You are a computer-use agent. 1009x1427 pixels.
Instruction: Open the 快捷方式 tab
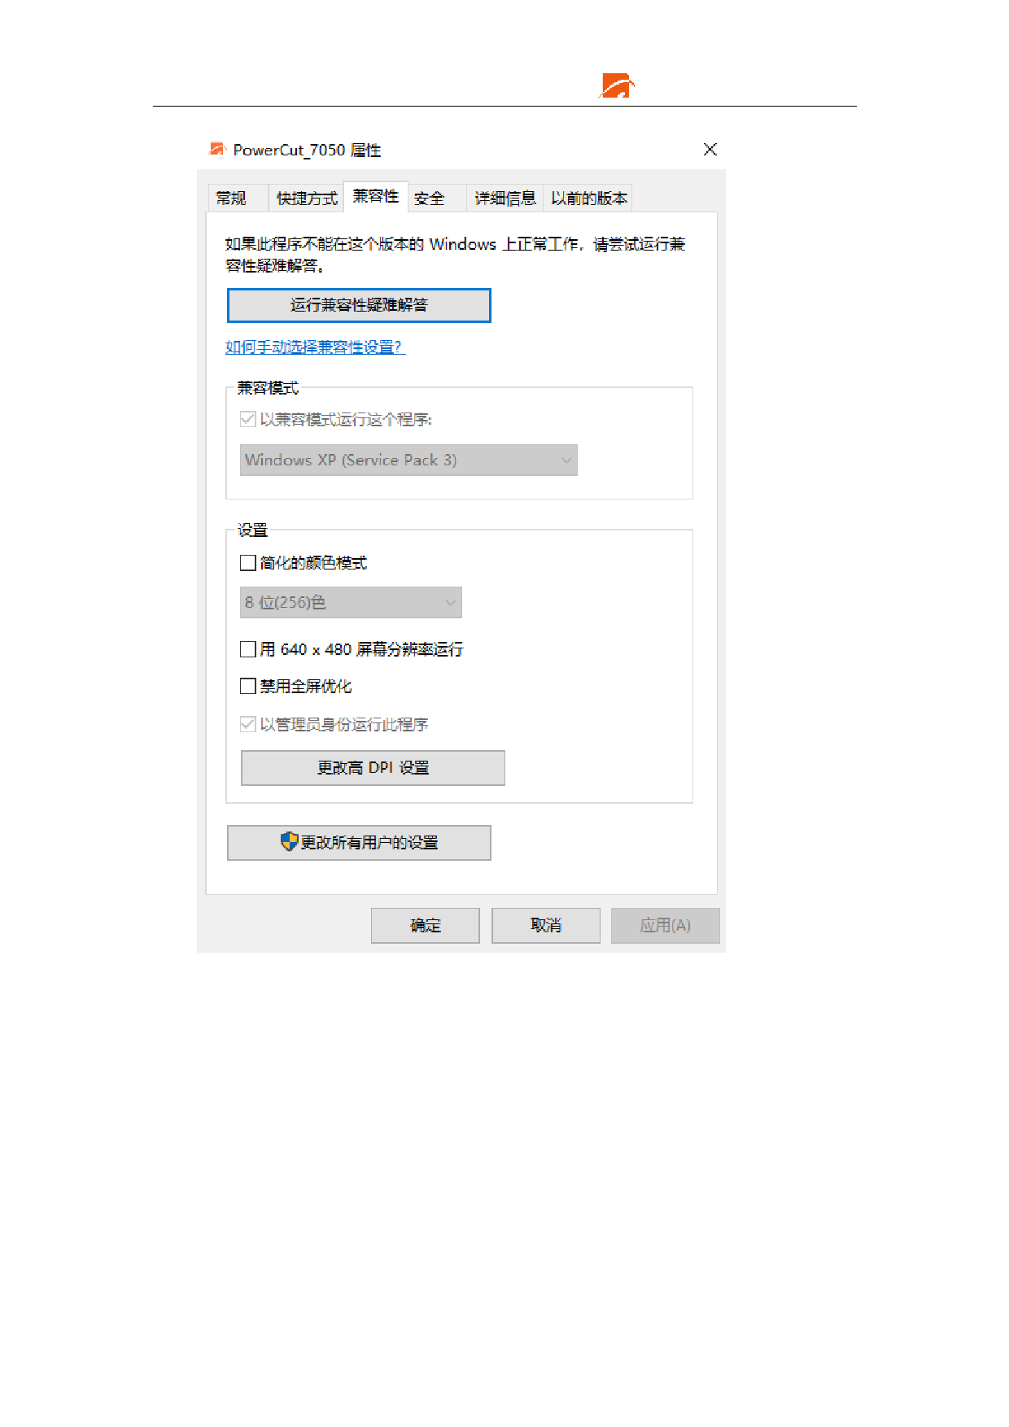coord(307,198)
